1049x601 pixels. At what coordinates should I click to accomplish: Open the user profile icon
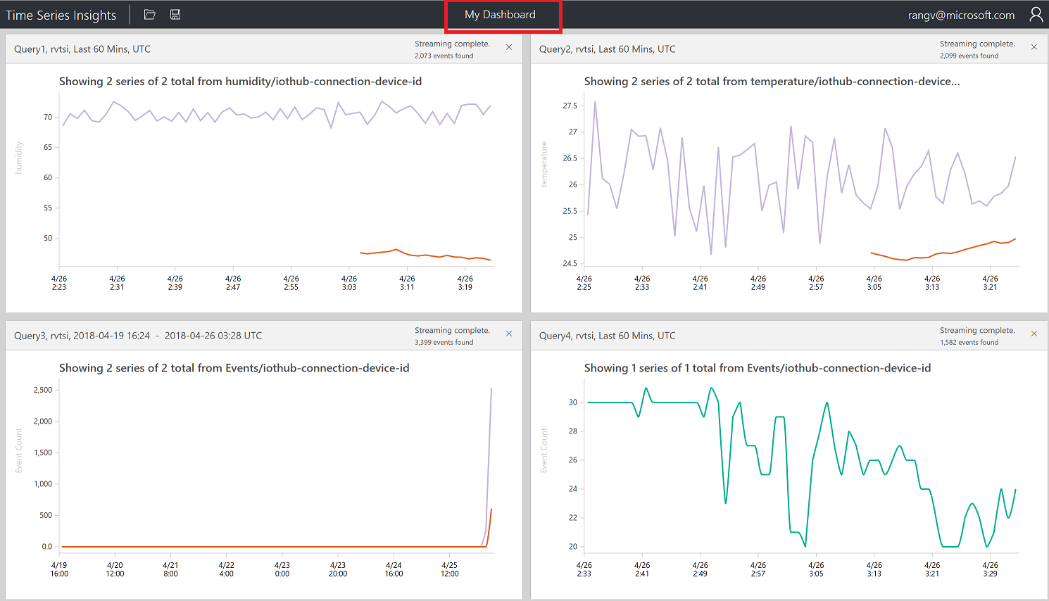1036,15
